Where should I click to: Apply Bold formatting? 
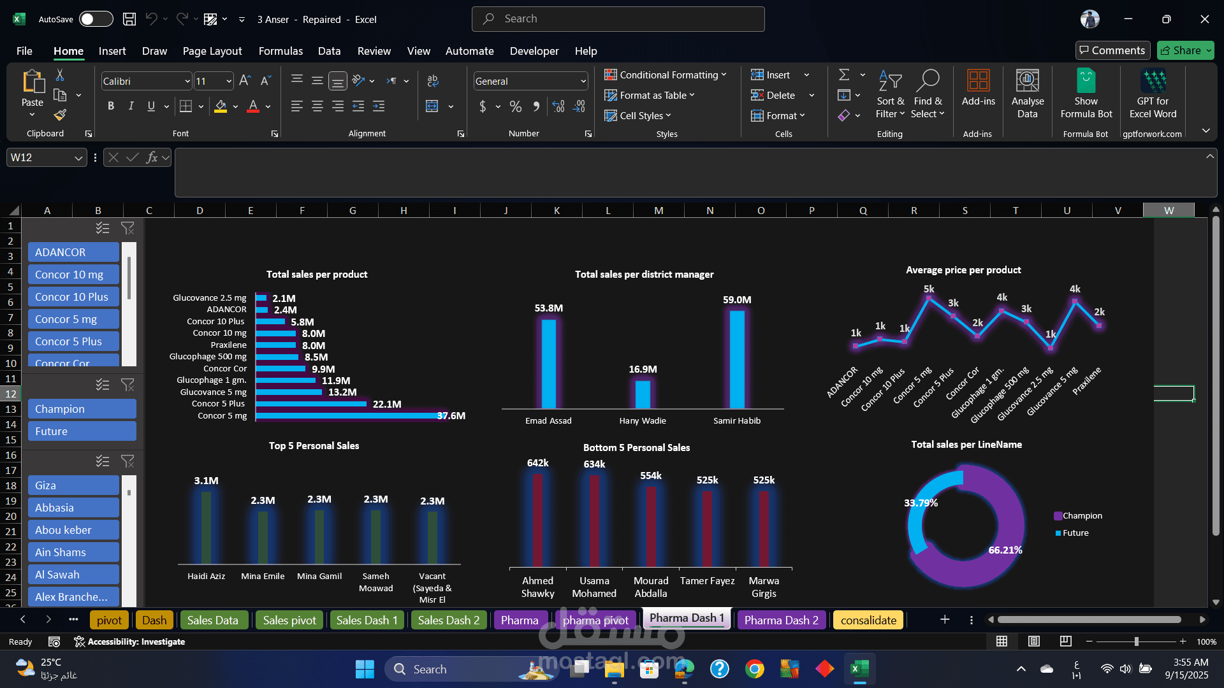(111, 106)
